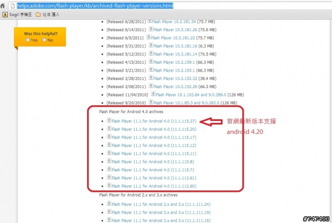The height and width of the screenshot is (223, 332).
Task: Open Flash Player 10.1.102.64 and 9.0.289.0 link
Action: (191, 95)
